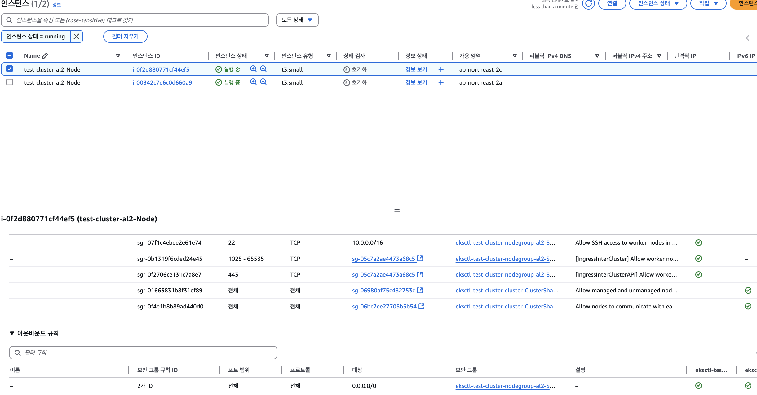Check the second instance in ap-northeast-2a
Image resolution: width=757 pixels, height=395 pixels.
(x=10, y=82)
